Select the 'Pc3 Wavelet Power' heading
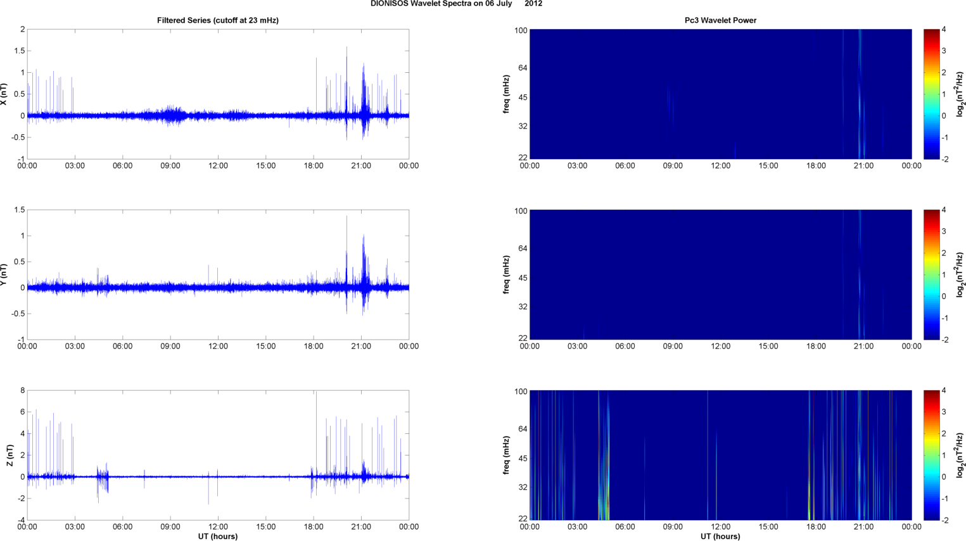Image resolution: width=966 pixels, height=541 pixels. (x=720, y=20)
